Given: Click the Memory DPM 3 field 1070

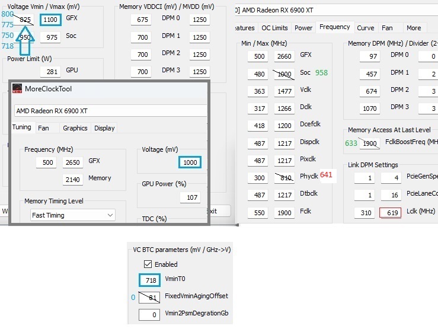Looking at the screenshot, I should tap(370, 108).
